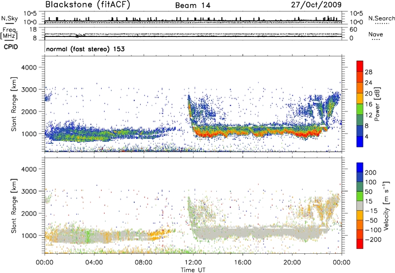The width and height of the screenshot is (395, 273).
Task: Select the "Nave" legend label
Action: pyautogui.click(x=376, y=34)
